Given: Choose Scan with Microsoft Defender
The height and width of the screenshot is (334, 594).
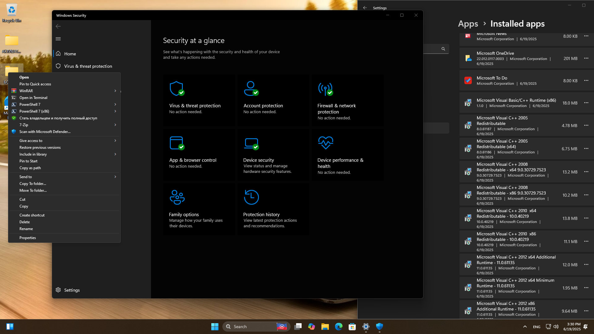Looking at the screenshot, I should tap(64, 132).
